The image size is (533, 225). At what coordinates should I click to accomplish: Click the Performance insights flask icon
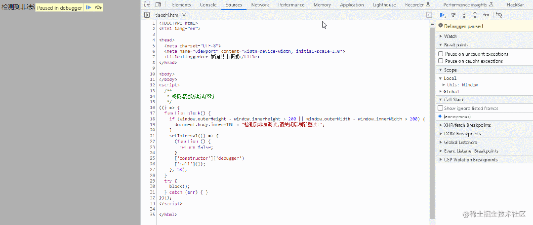491,5
